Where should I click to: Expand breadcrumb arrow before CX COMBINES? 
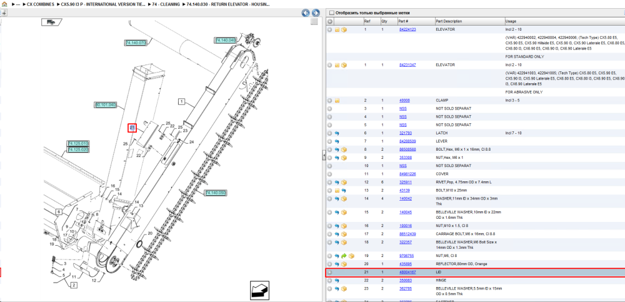24,4
